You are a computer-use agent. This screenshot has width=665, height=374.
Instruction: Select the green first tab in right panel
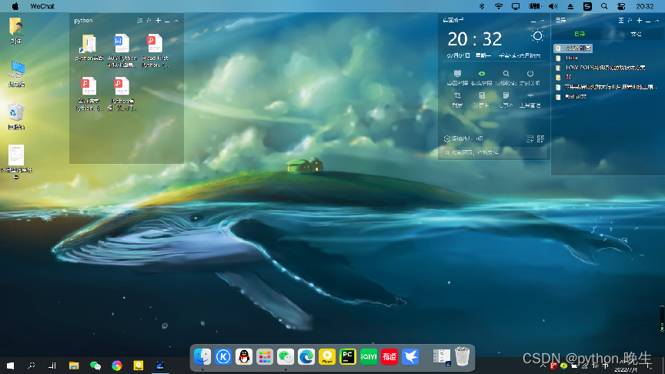click(580, 34)
